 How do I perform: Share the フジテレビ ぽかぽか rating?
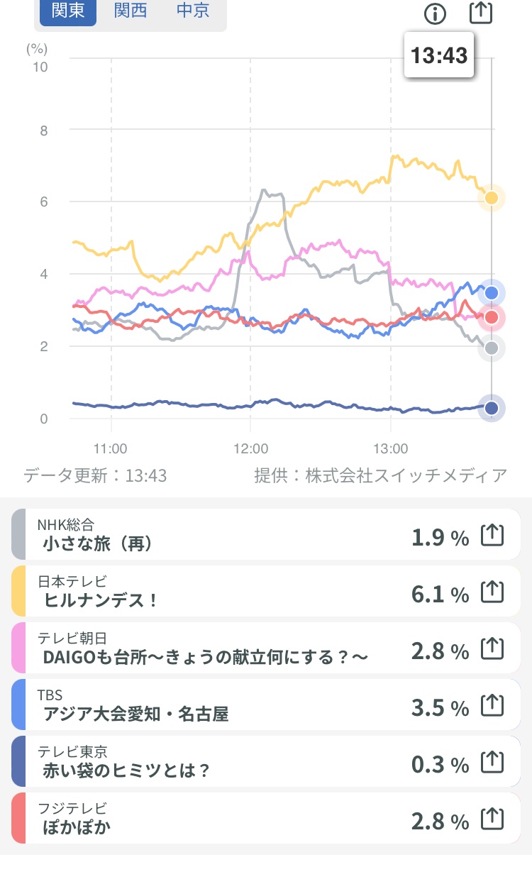coord(492,819)
